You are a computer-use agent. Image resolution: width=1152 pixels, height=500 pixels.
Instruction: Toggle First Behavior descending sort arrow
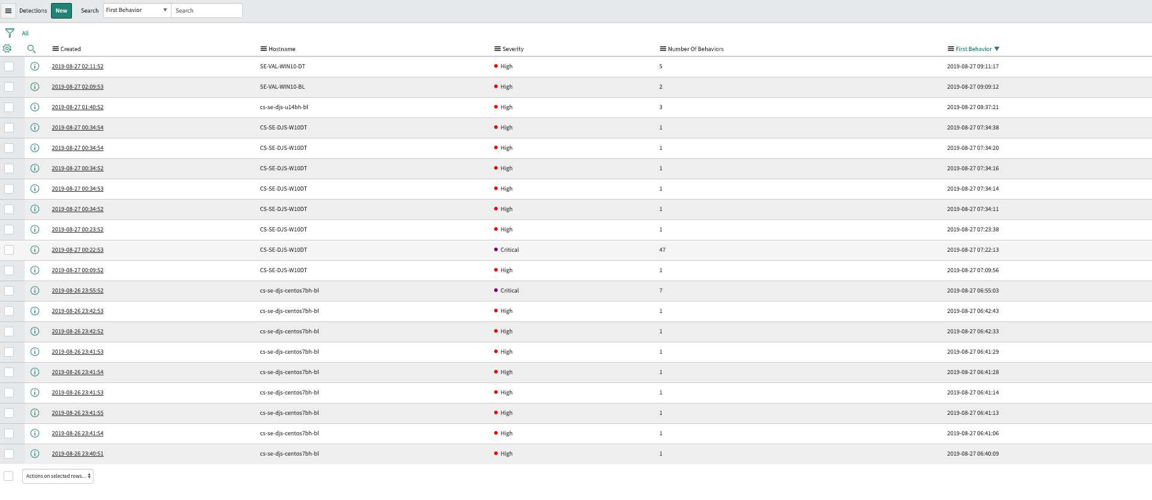coord(997,49)
